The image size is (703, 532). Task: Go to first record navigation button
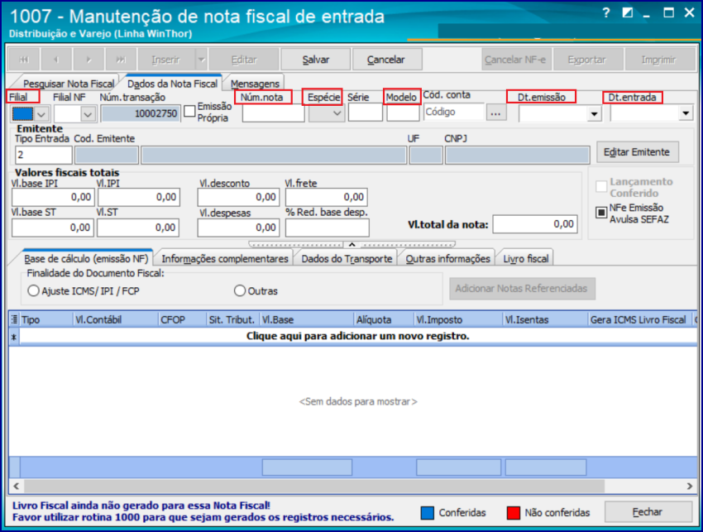(24, 60)
